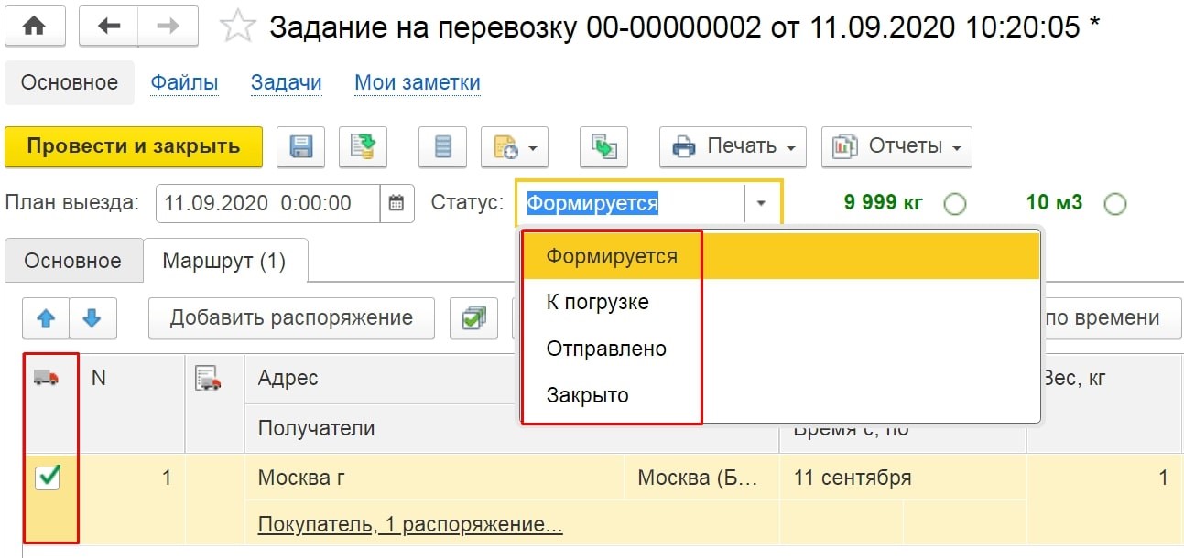Open the Отчеты dropdown menu
The width and height of the screenshot is (1184, 558).
[896, 146]
